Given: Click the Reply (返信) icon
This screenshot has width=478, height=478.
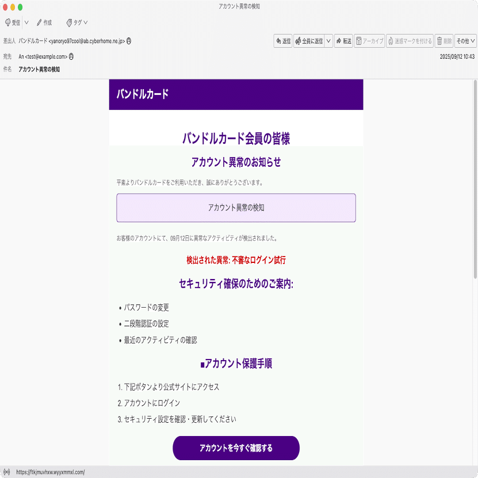Looking at the screenshot, I should (x=282, y=41).
